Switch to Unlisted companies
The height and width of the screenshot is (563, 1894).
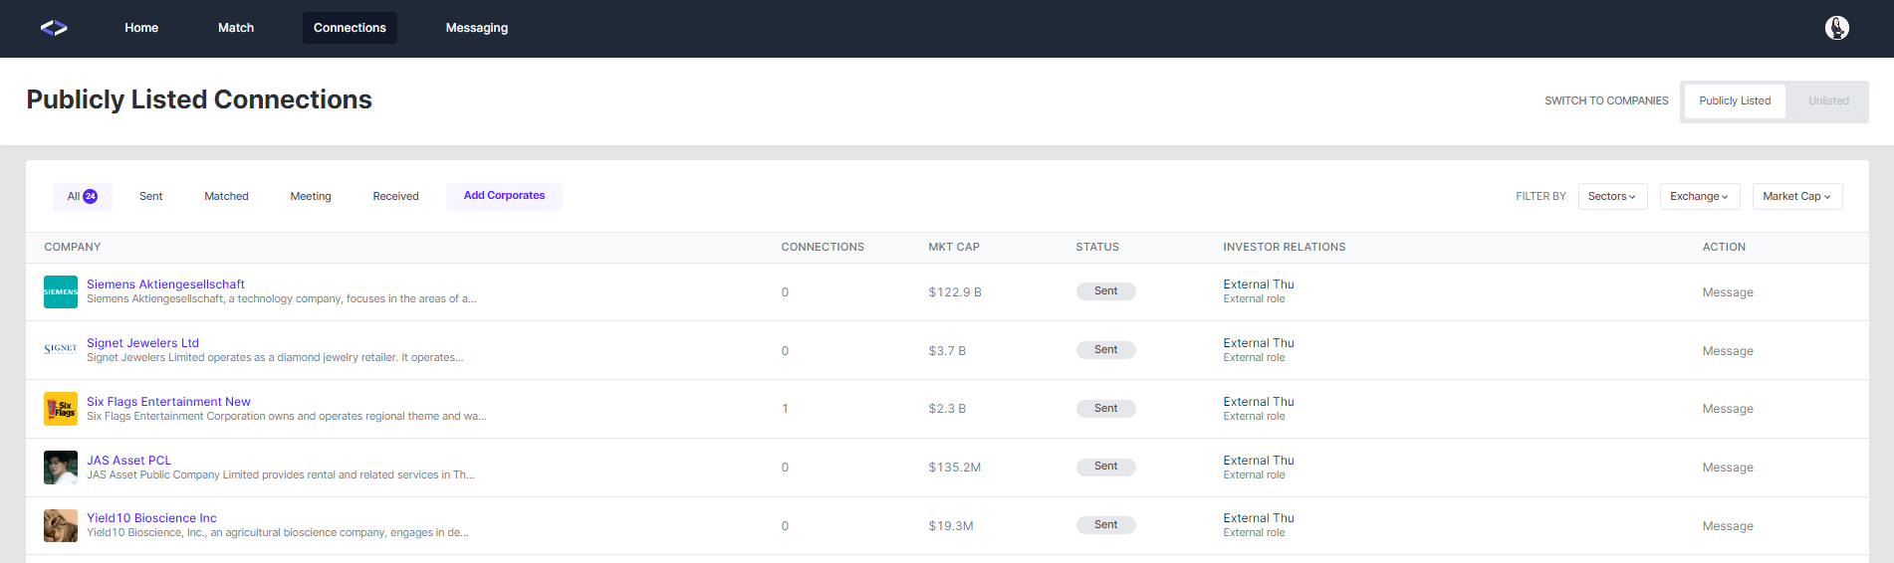(x=1828, y=100)
